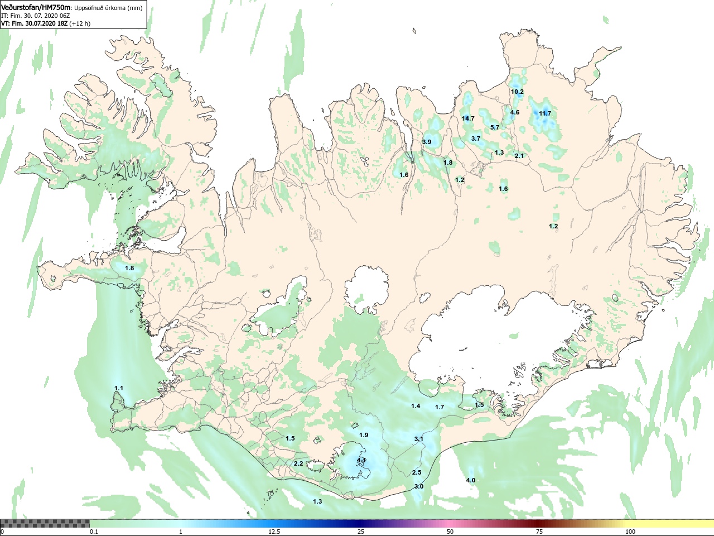Click the 1.4 precipitation label
This screenshot has height=536, width=714.
(416, 406)
